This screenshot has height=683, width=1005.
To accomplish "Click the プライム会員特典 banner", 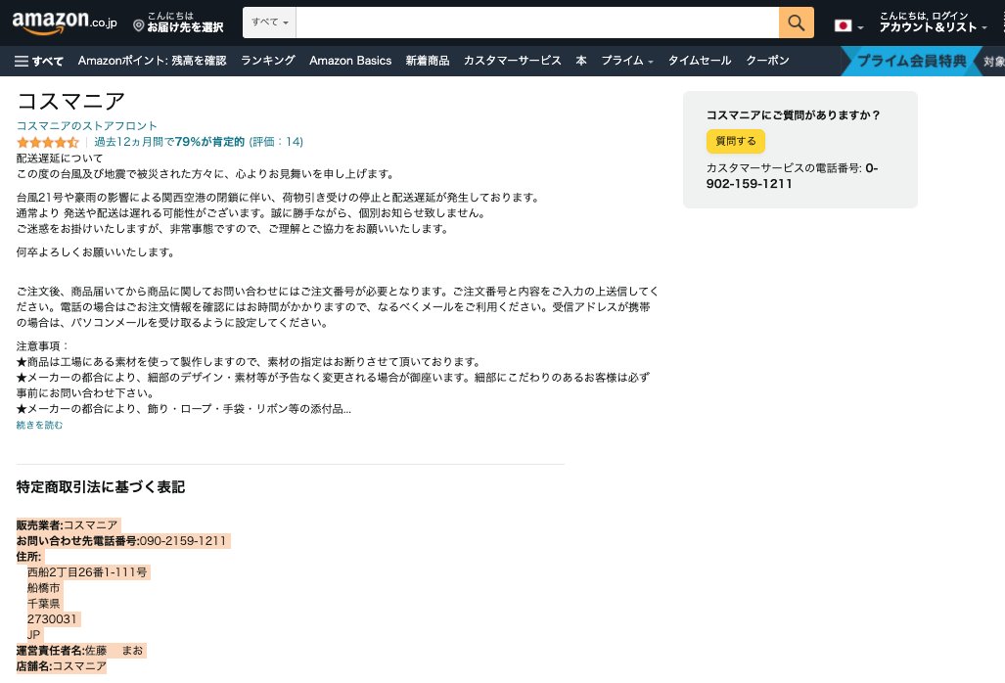I will click(911, 61).
